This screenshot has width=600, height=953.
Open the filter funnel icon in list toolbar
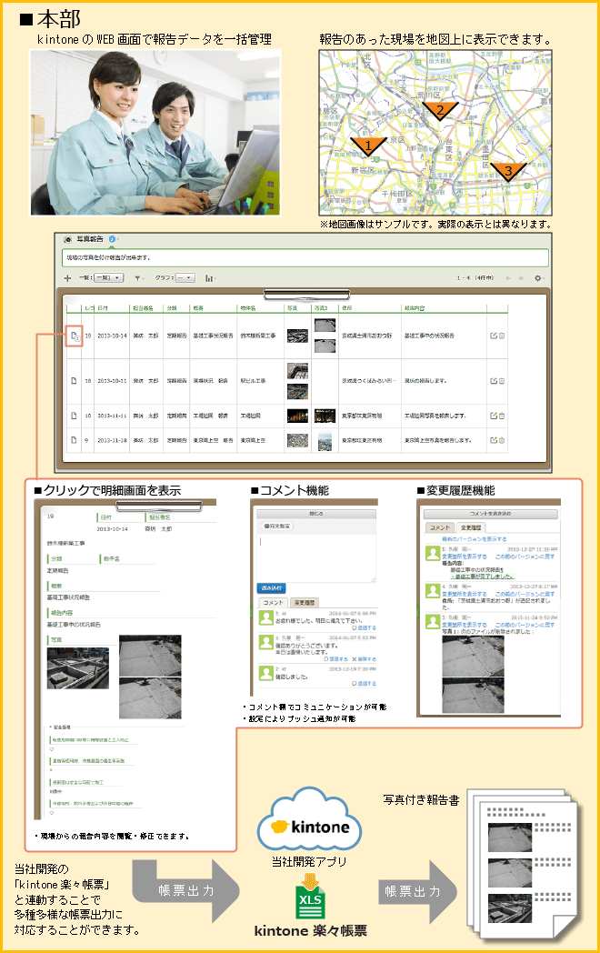pyautogui.click(x=138, y=277)
